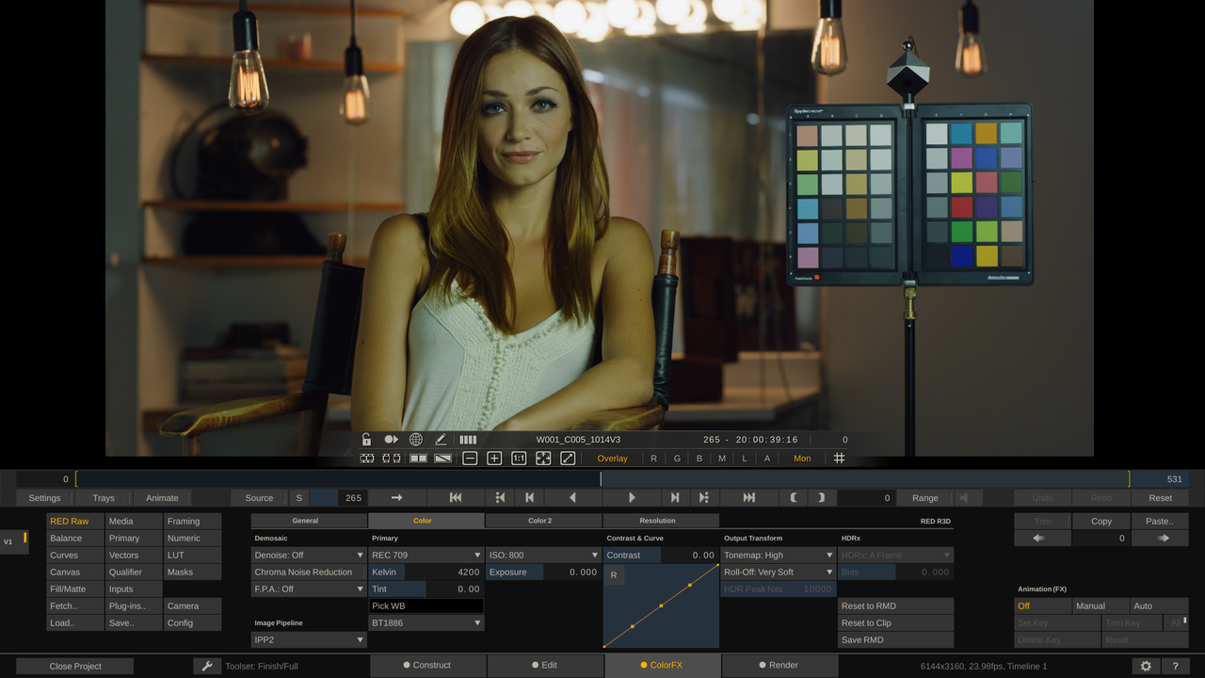
Task: Adjust the Kelvin slider
Action: tap(426, 573)
